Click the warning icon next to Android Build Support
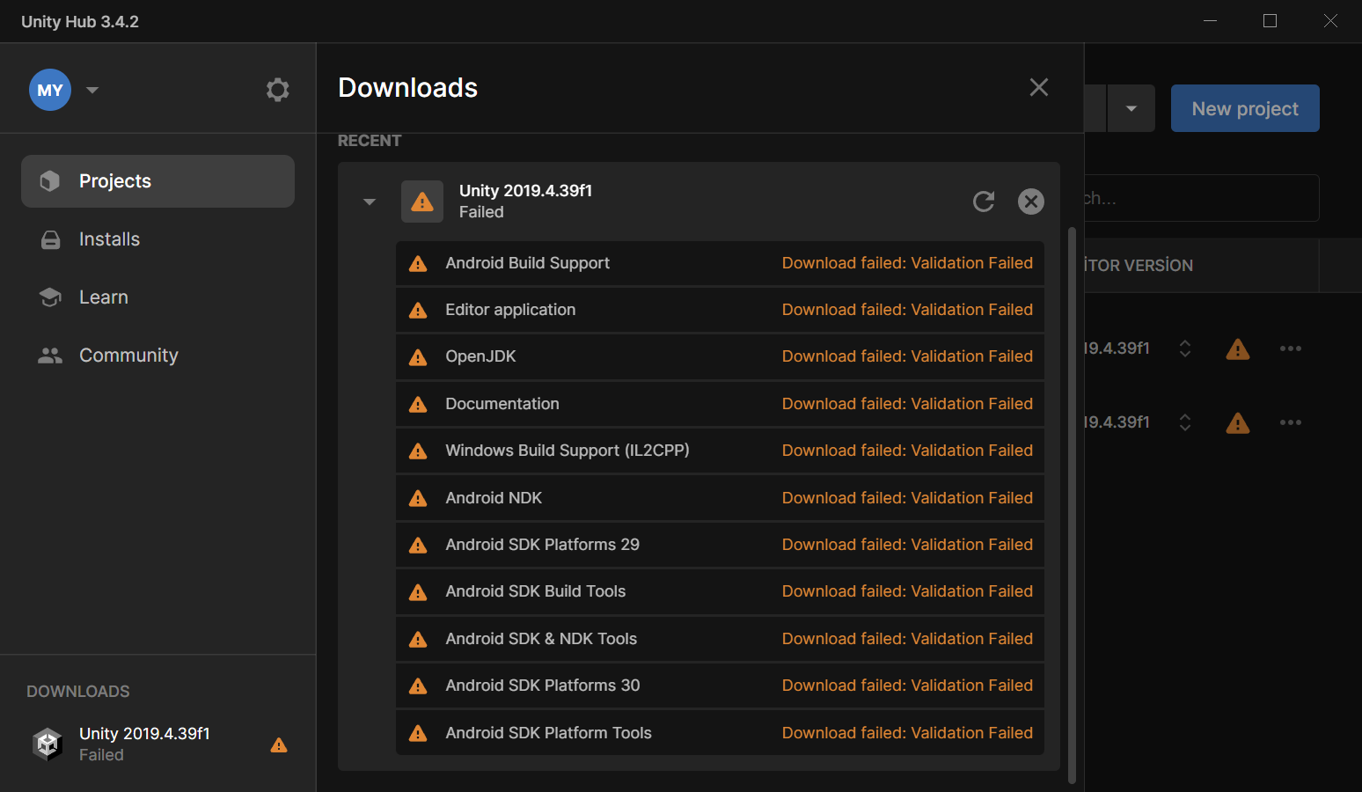Viewport: 1362px width, 792px height. click(418, 264)
